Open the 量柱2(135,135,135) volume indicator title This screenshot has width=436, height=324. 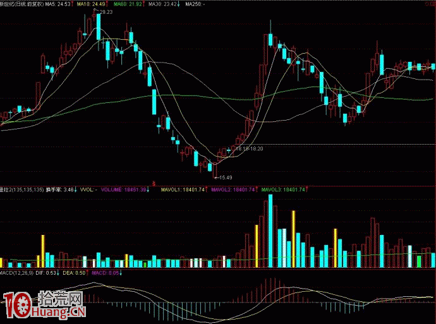[21, 189]
